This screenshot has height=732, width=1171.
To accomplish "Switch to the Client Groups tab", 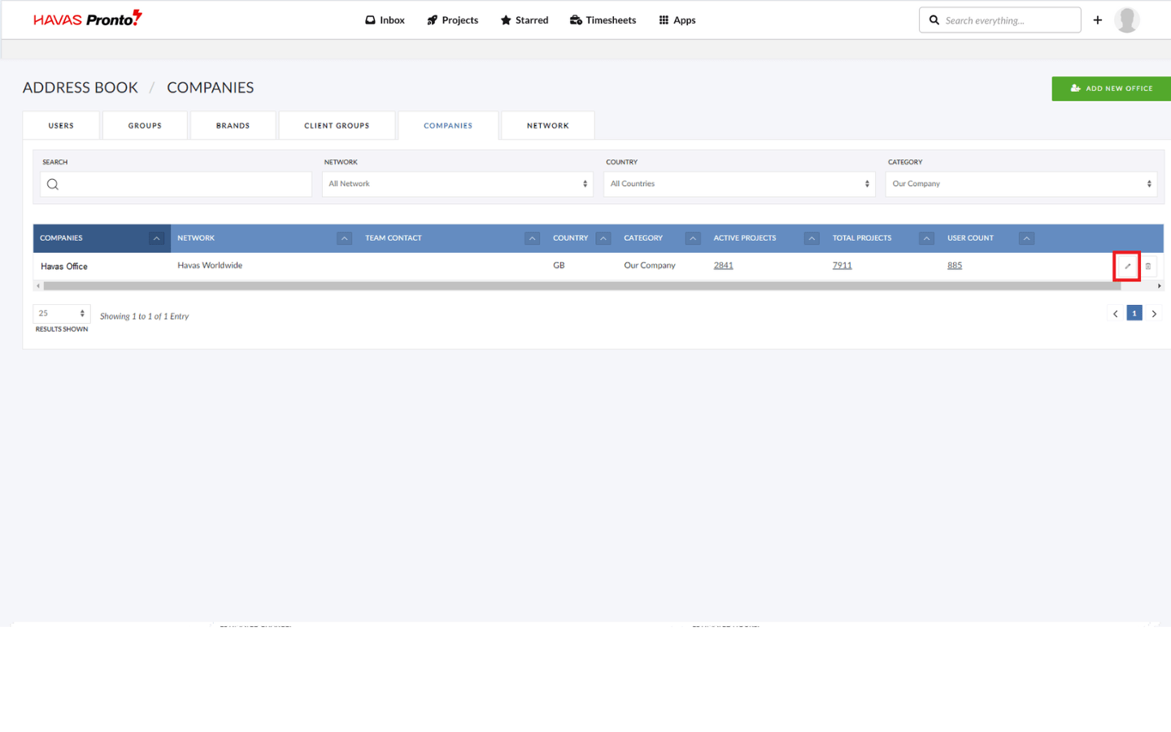I will 337,125.
